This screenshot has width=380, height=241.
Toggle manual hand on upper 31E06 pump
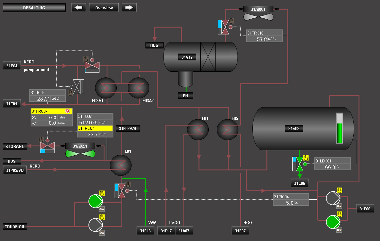[340, 190]
